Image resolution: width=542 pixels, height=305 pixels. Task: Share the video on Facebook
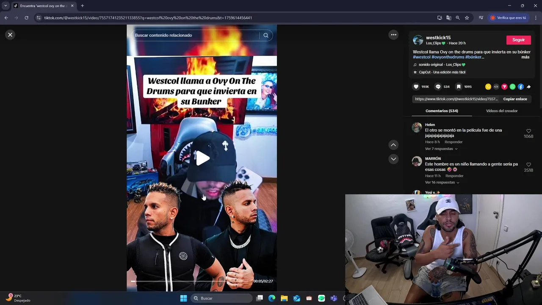pyautogui.click(x=520, y=86)
